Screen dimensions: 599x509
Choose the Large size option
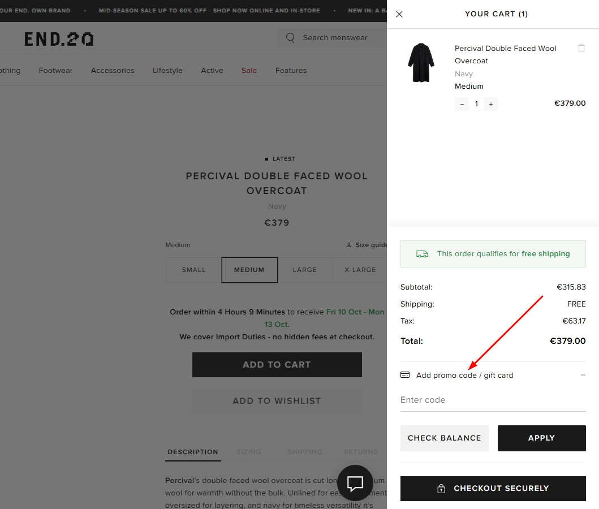pyautogui.click(x=304, y=270)
